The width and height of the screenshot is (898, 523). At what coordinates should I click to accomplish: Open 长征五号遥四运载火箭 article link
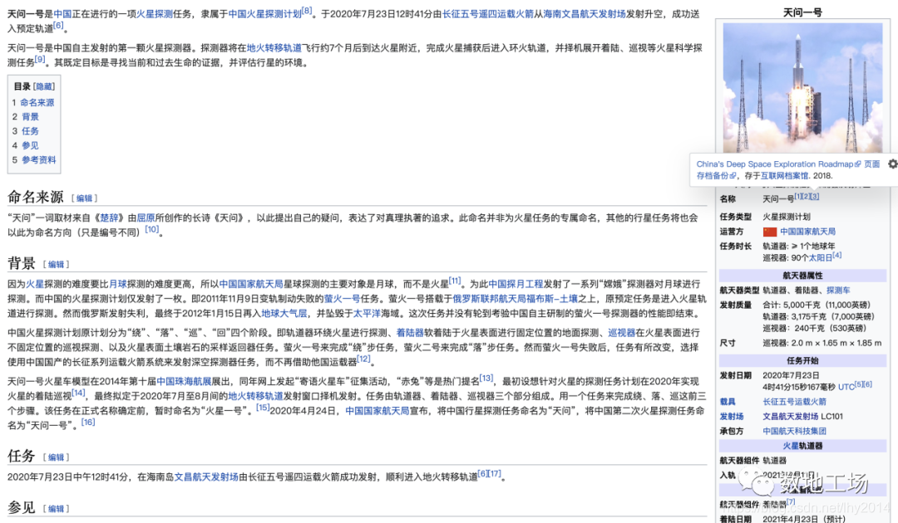click(488, 14)
